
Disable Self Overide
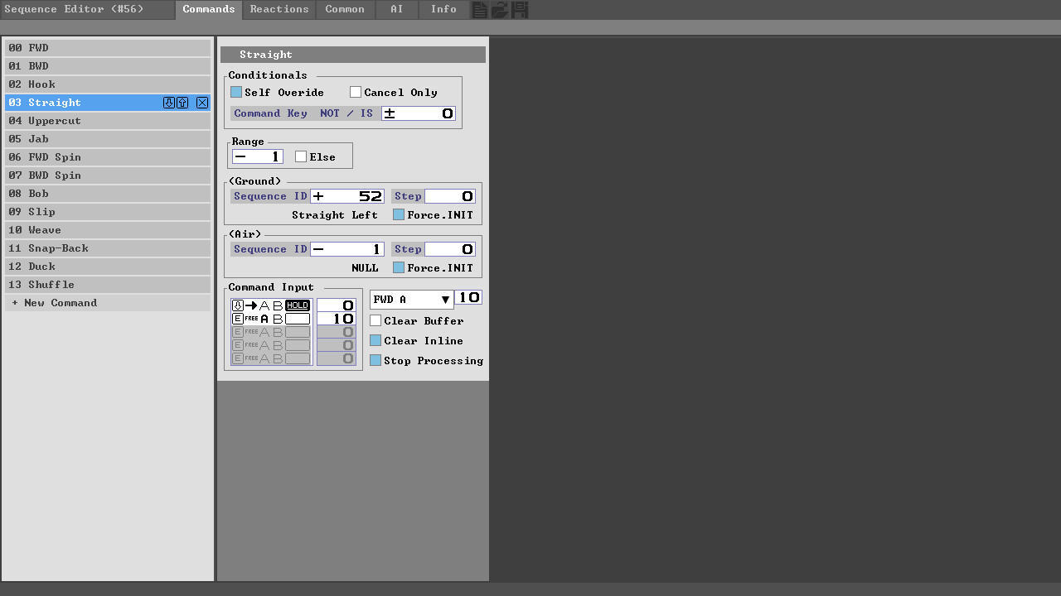point(236,92)
